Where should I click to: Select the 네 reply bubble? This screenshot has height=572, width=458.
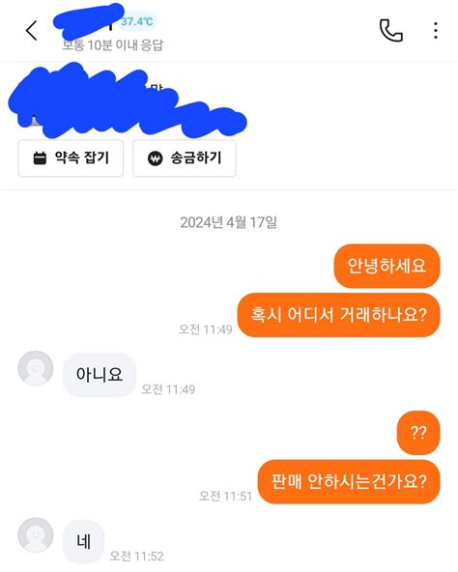pyautogui.click(x=83, y=541)
